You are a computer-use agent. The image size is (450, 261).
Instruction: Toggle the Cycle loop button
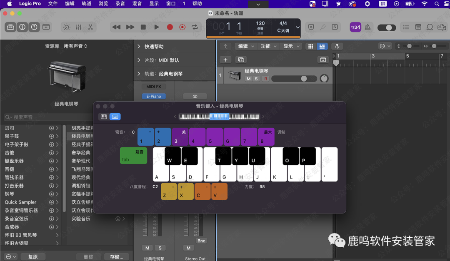tap(195, 27)
